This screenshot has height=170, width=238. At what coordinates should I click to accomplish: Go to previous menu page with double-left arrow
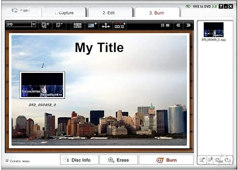click(178, 25)
